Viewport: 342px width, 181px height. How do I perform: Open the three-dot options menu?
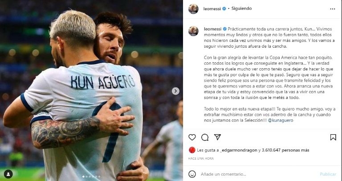click(332, 9)
